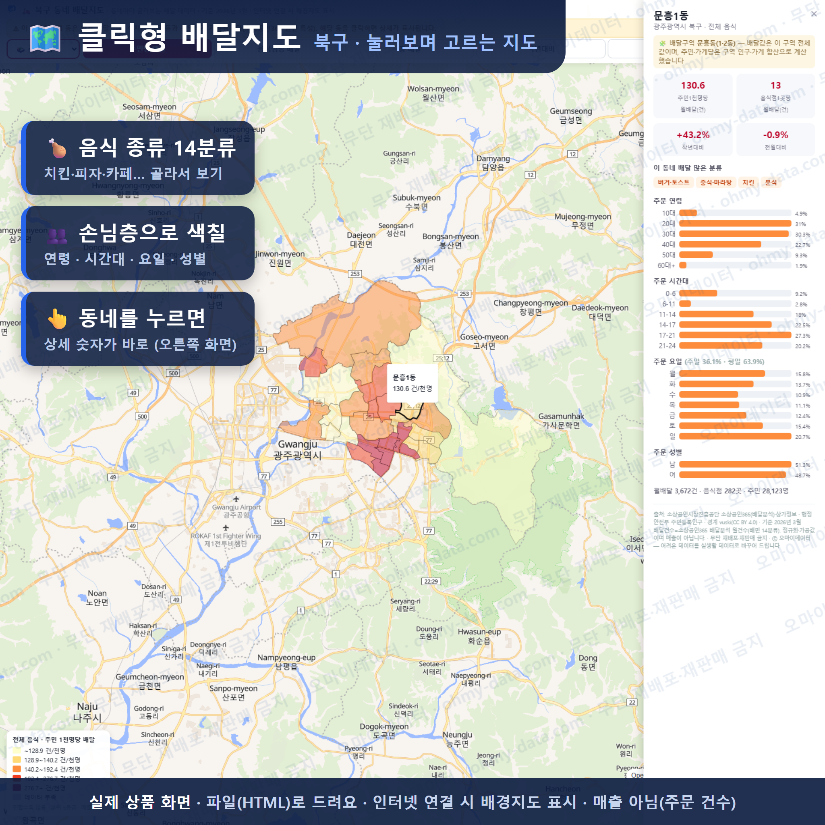This screenshot has height=825, width=825.
Task: Click the Neungju 능주면 map label
Action: (457, 739)
